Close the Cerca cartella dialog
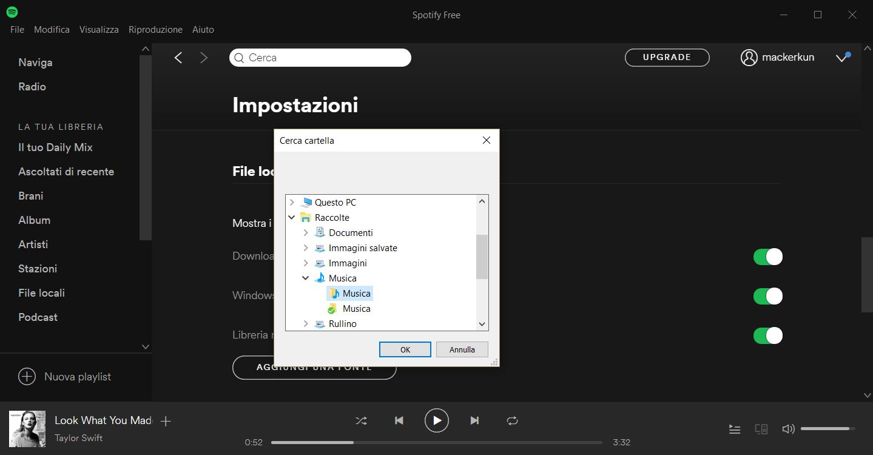This screenshot has width=873, height=455. tap(486, 140)
